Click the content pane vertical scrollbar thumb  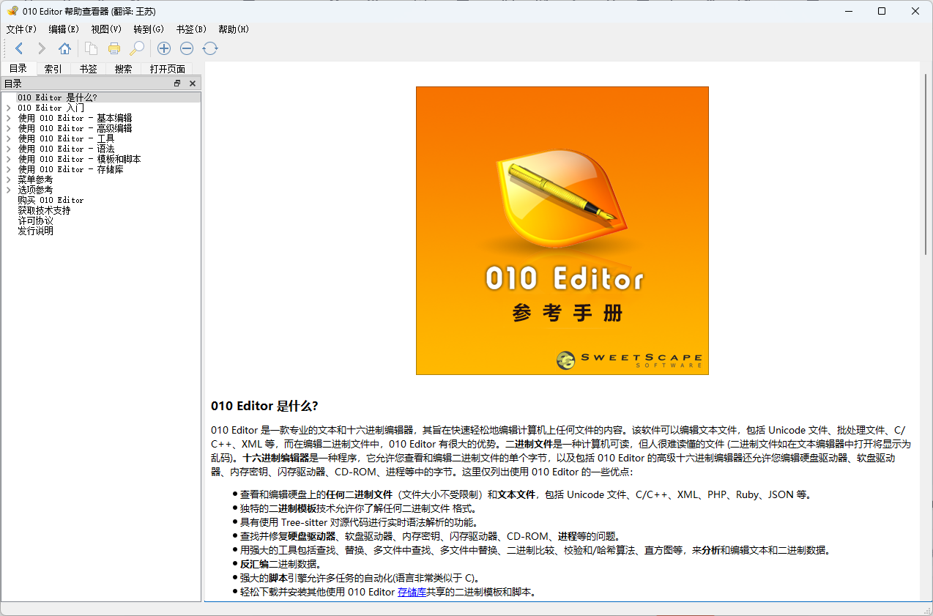tap(926, 163)
